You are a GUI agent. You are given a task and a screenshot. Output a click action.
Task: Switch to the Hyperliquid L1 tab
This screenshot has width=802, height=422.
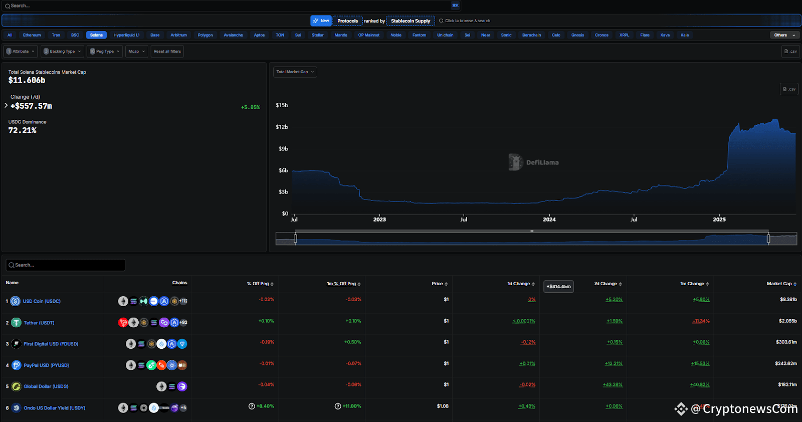126,35
